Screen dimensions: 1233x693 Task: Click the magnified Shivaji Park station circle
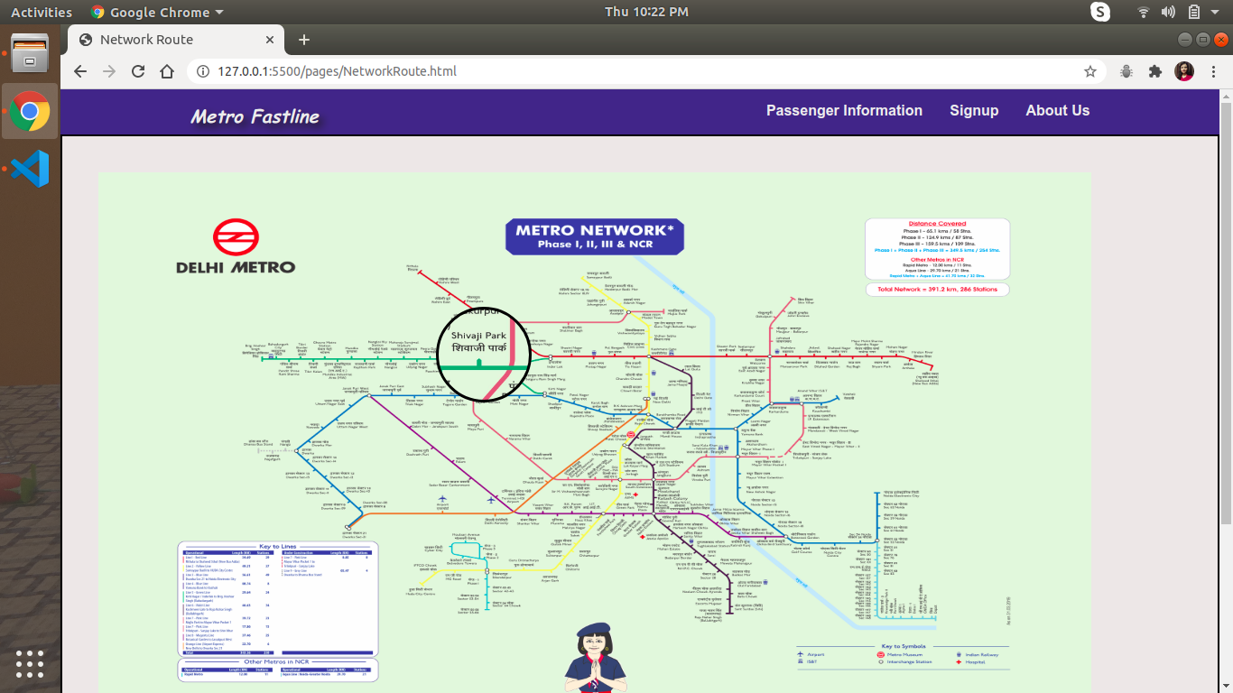click(x=484, y=355)
